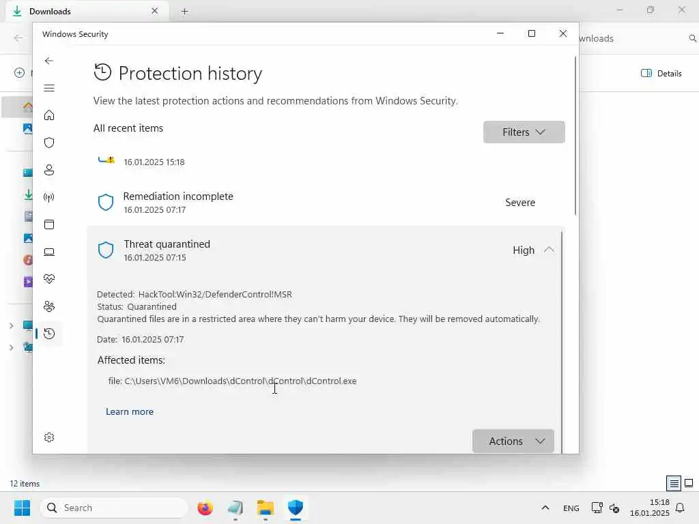
Task: Click the back arrow in Windows Security
Action: click(49, 61)
